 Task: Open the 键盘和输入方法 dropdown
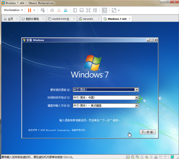pyautogui.click(x=137, y=105)
